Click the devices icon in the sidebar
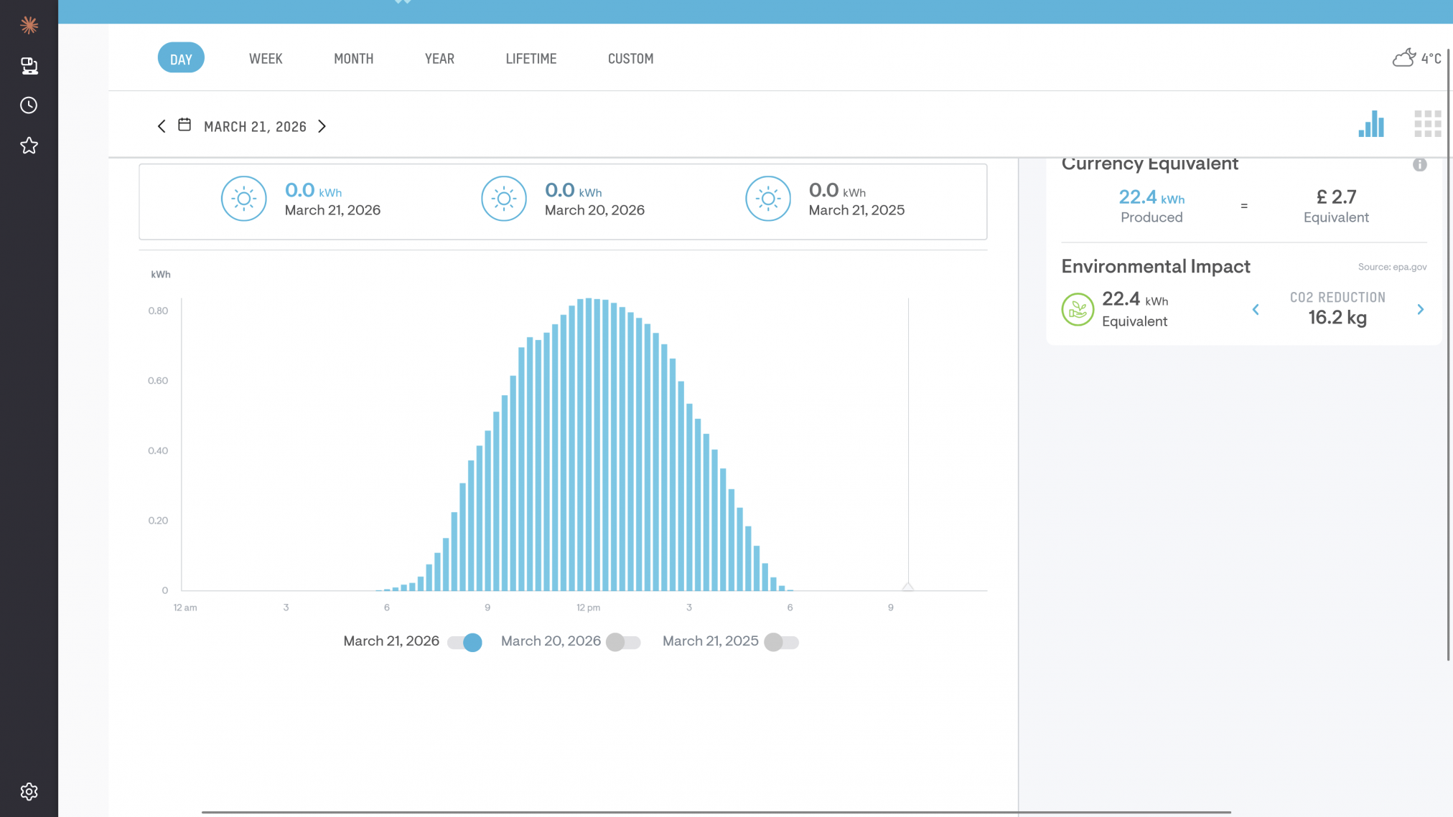This screenshot has height=817, width=1453. coord(29,65)
